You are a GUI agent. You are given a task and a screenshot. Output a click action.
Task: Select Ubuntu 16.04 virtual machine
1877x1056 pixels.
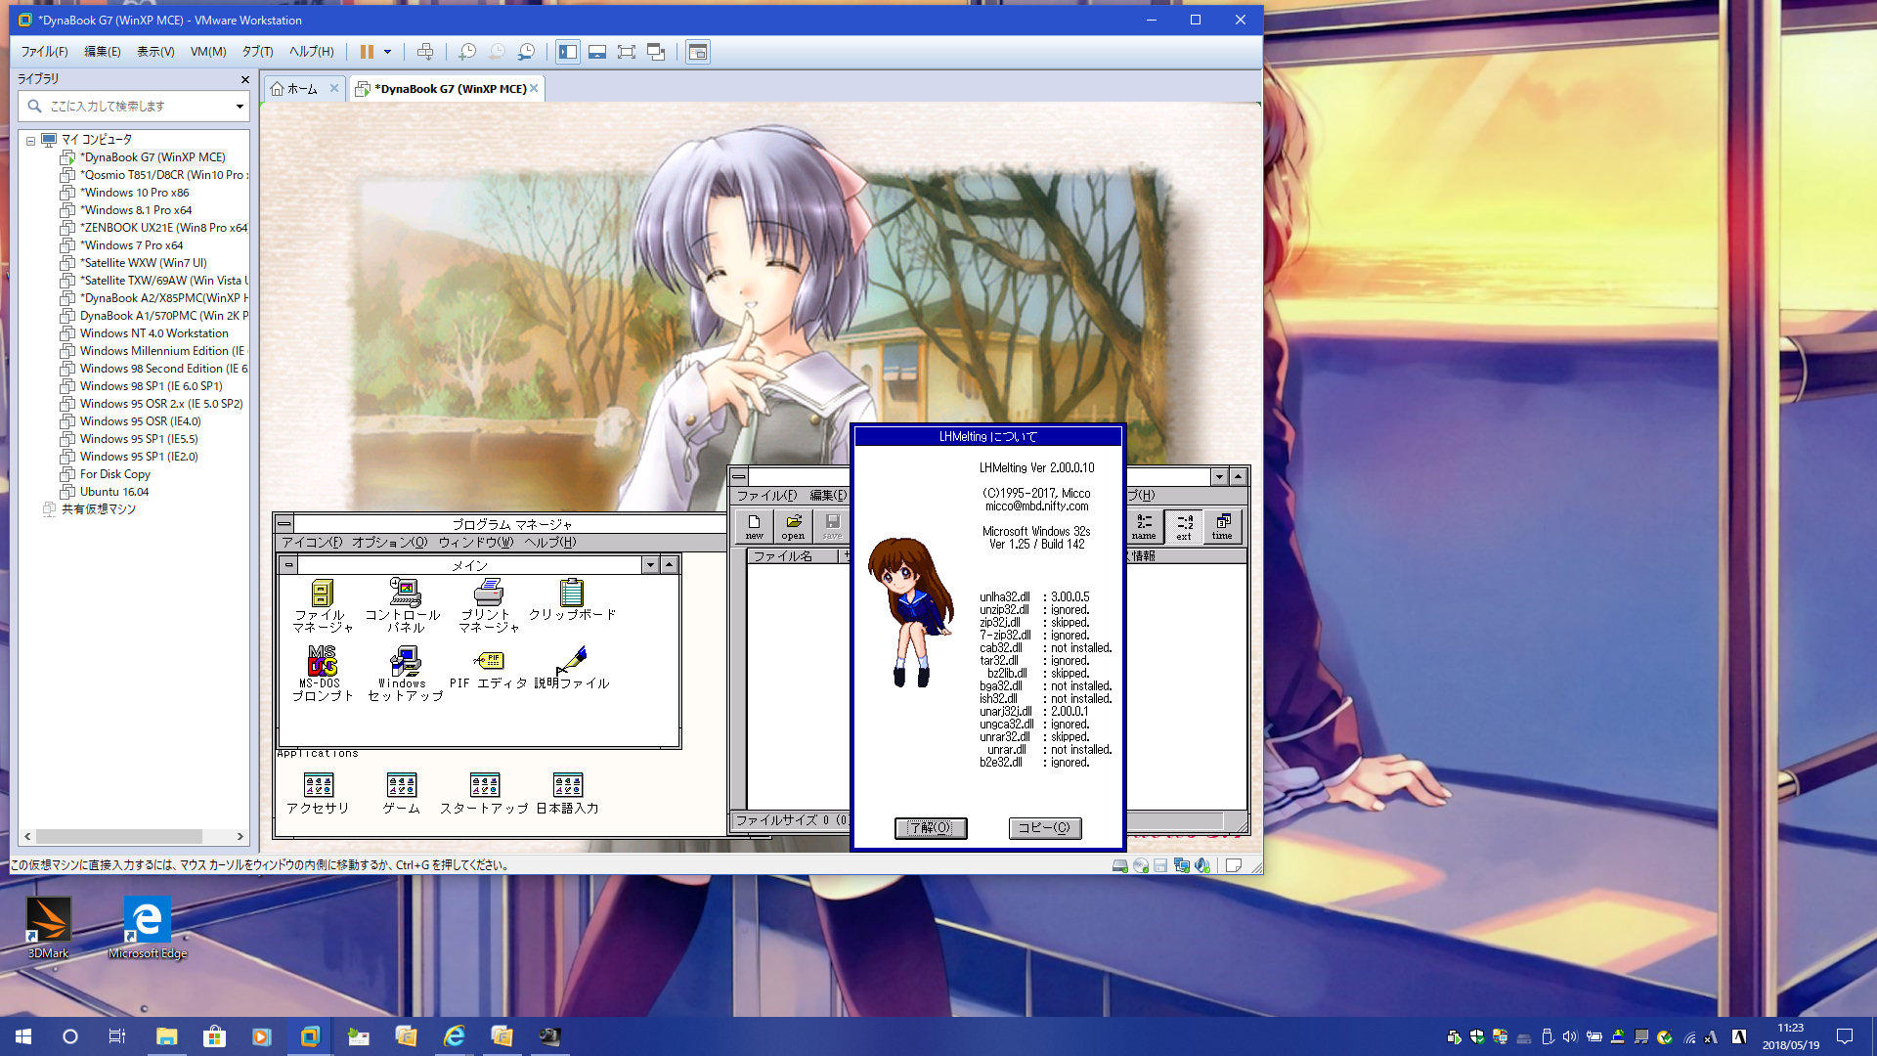coord(114,492)
